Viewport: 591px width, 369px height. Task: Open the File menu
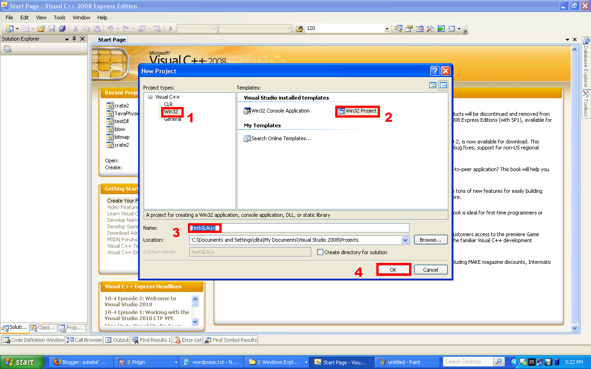[9, 18]
